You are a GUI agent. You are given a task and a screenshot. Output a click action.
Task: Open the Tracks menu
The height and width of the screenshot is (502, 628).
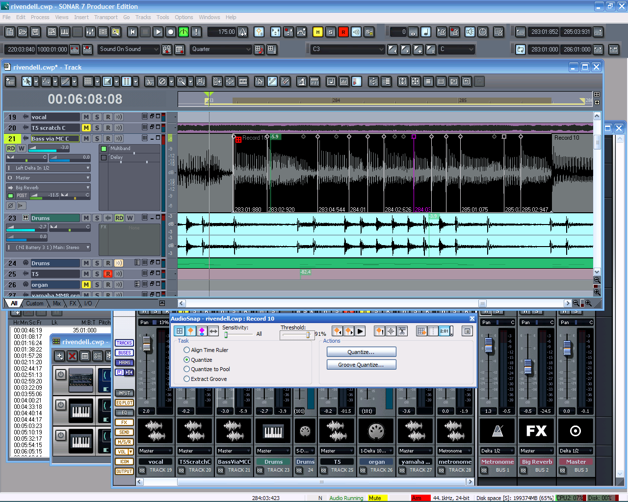click(143, 17)
